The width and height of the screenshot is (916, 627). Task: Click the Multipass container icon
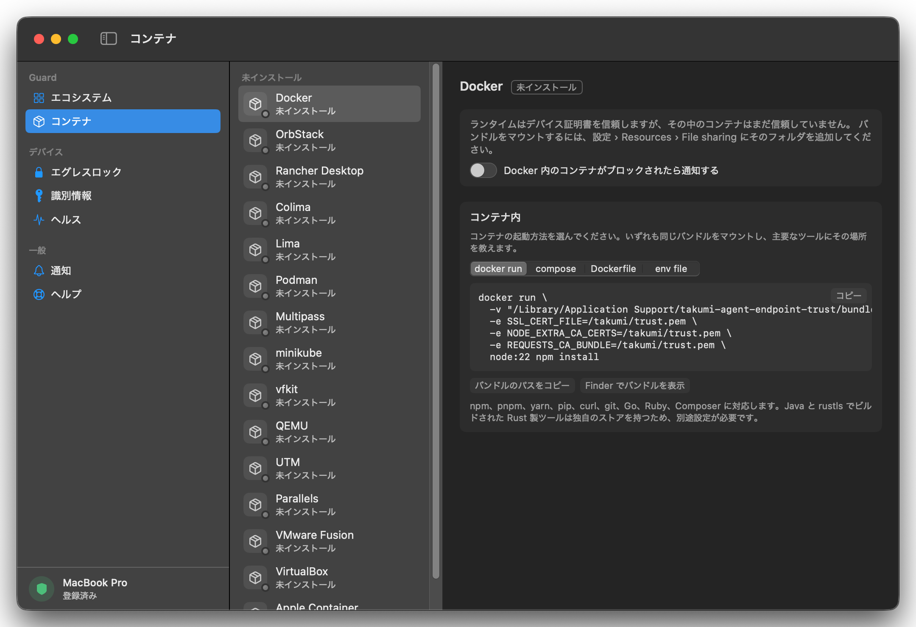tap(255, 322)
